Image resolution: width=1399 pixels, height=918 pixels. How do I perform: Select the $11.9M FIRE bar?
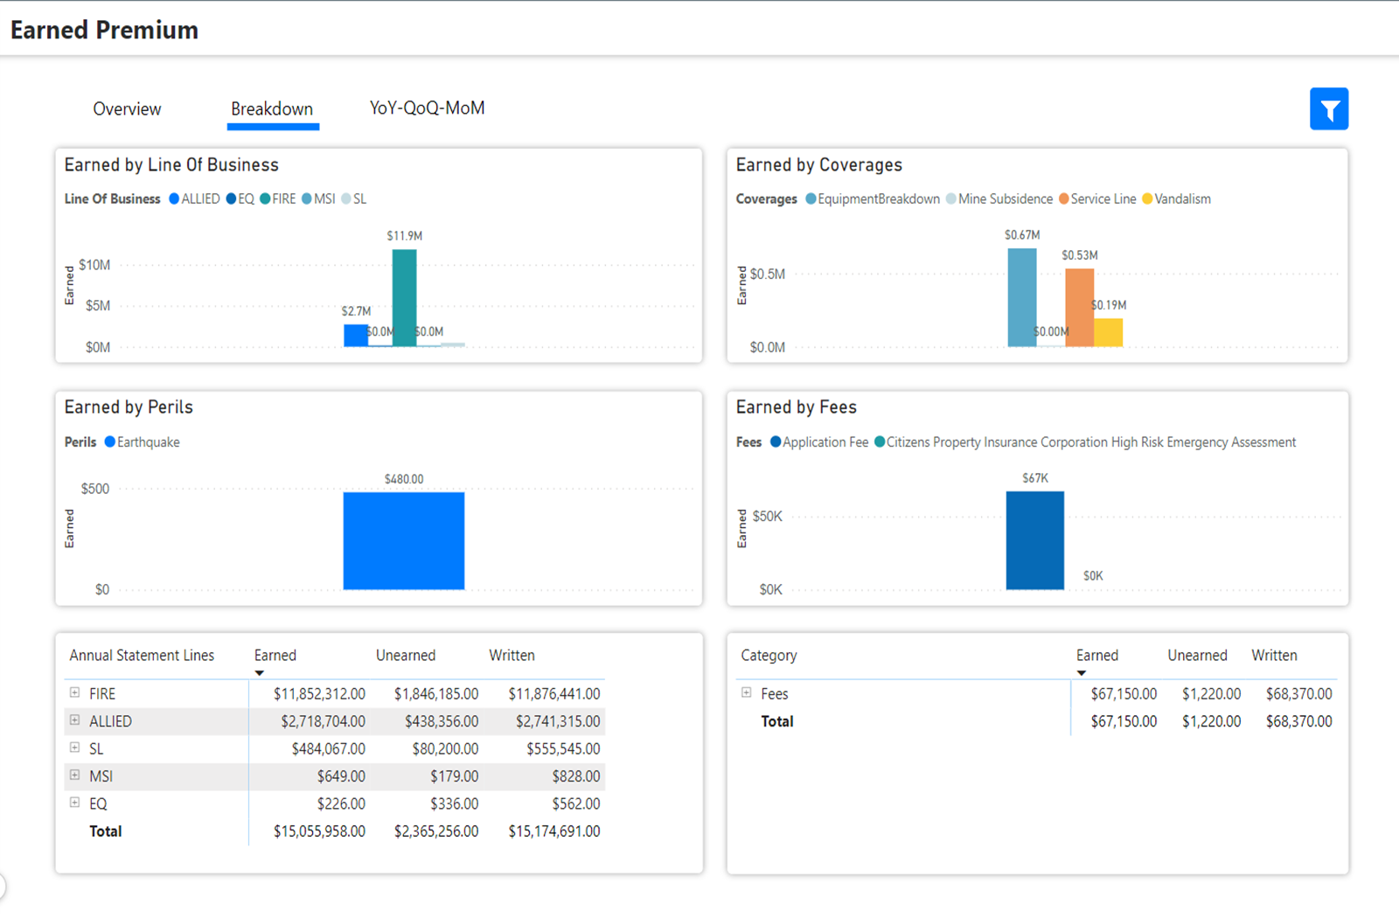click(404, 297)
